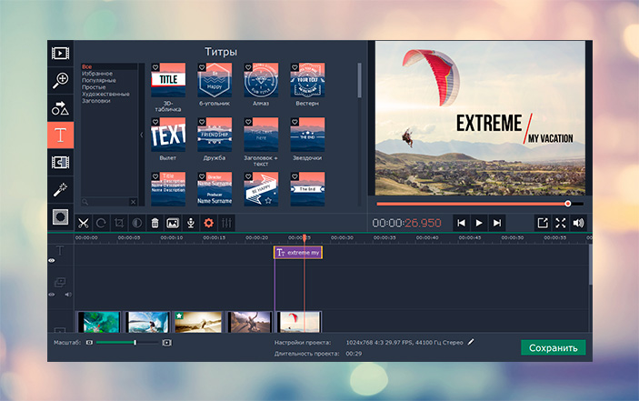
Task: Open the Import media tab icon
Action: 61,53
